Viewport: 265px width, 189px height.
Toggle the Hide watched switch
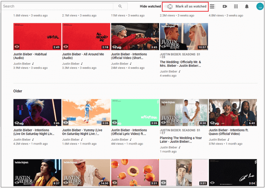click(169, 7)
